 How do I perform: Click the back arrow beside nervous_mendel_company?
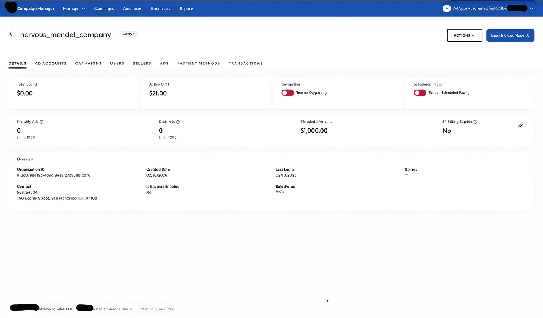11,34
